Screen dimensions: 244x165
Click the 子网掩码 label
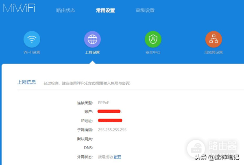[x=85, y=130]
